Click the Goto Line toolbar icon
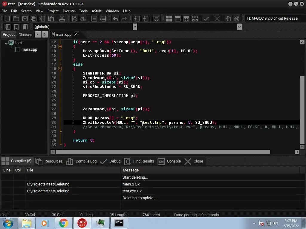 pyautogui.click(x=103, y=19)
